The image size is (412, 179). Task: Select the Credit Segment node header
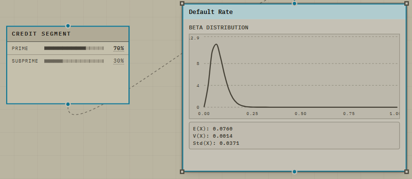click(x=68, y=34)
